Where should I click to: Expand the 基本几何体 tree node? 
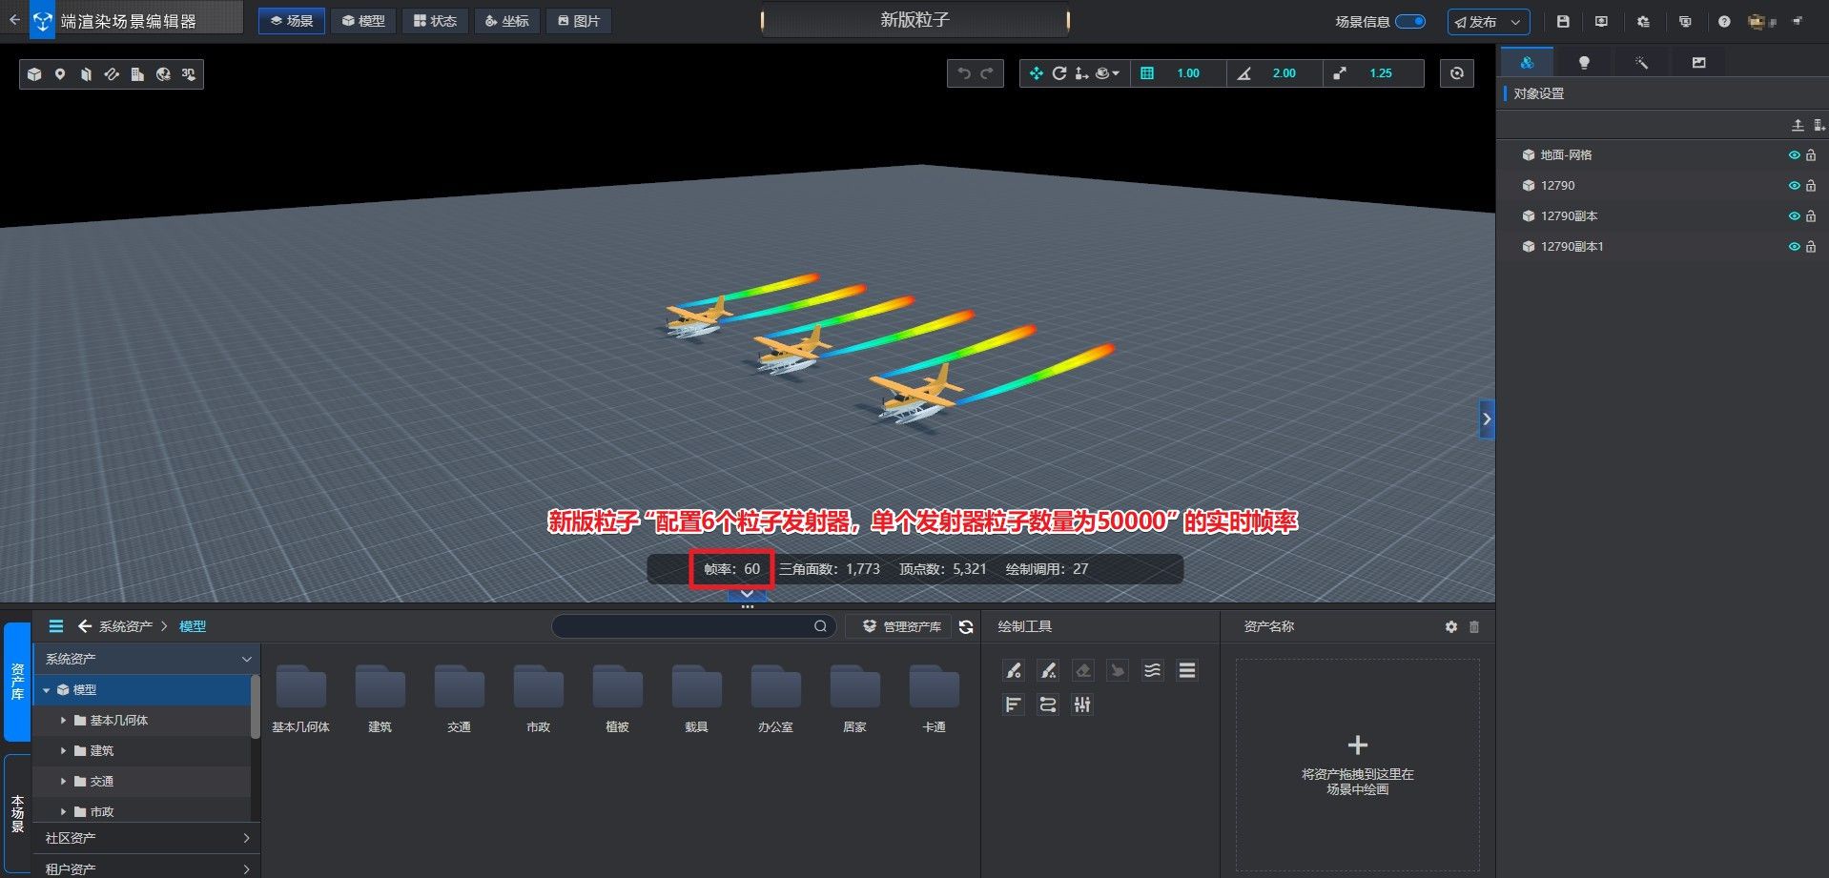[64, 720]
